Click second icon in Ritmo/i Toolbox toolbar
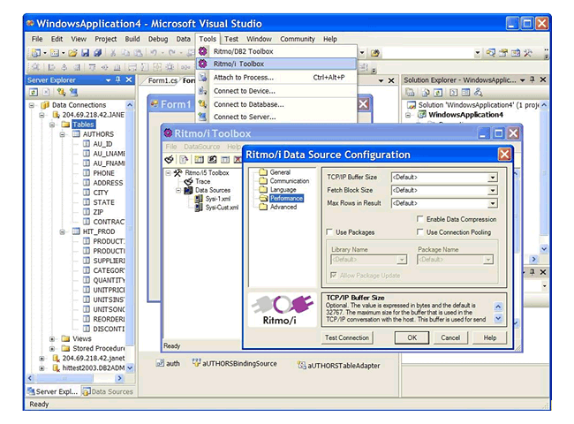 184,159
